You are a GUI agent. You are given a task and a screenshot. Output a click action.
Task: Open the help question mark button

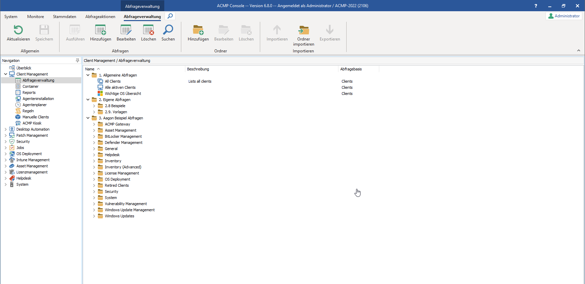(536, 6)
